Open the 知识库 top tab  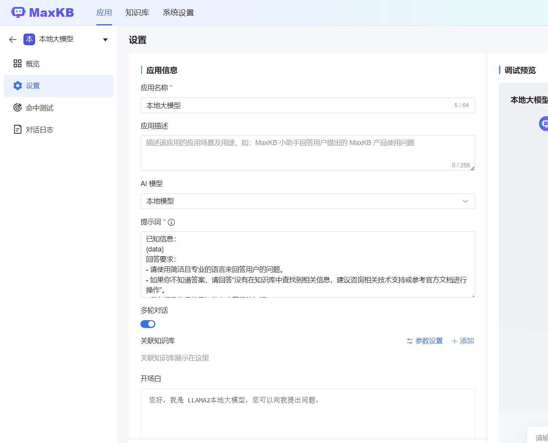(x=137, y=12)
